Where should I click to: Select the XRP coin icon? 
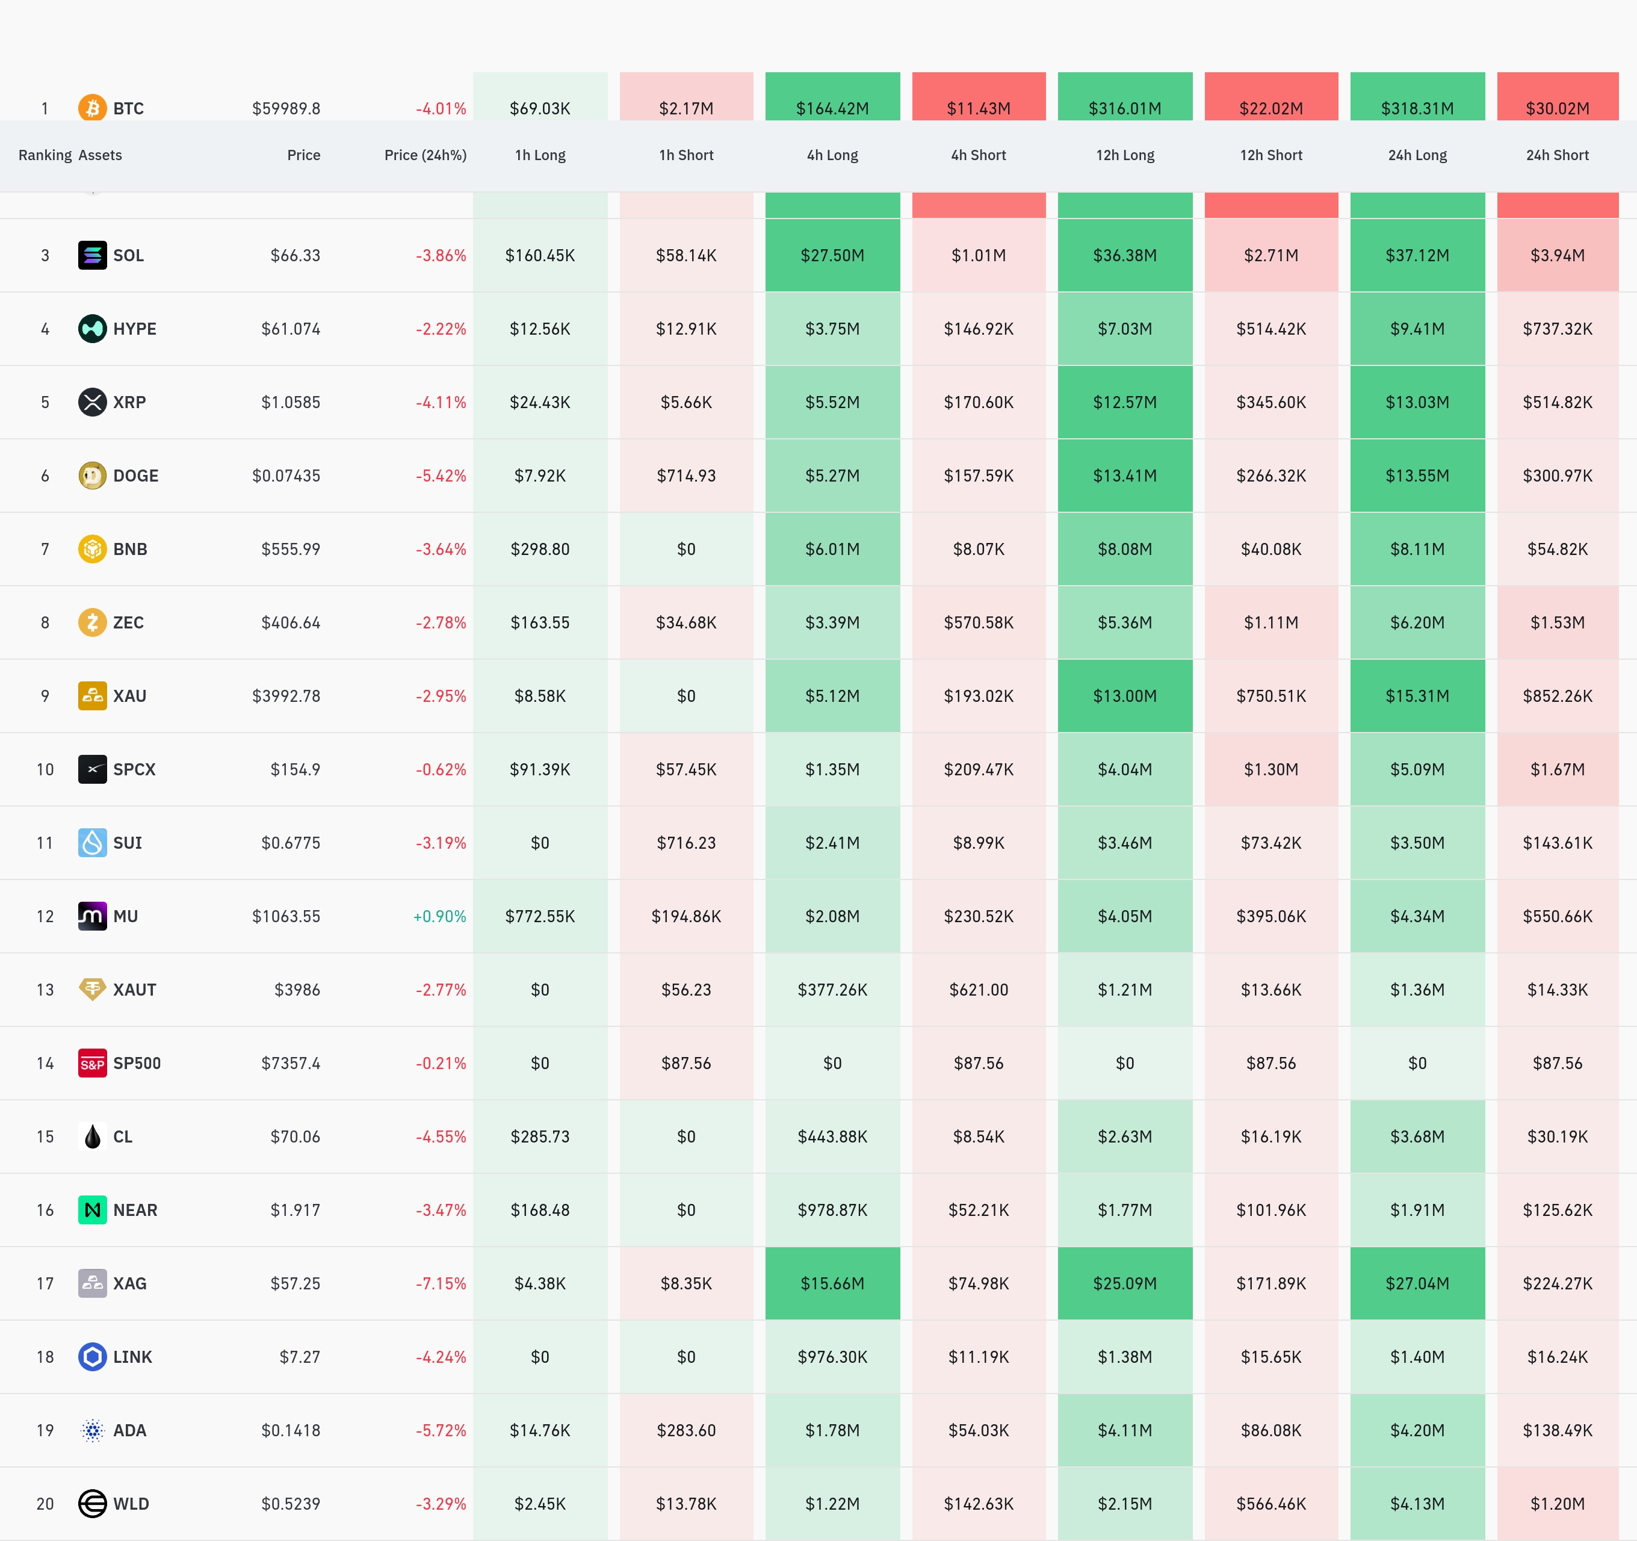point(92,402)
